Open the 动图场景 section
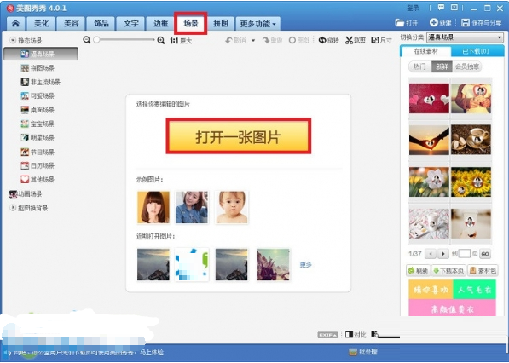 pyautogui.click(x=26, y=194)
